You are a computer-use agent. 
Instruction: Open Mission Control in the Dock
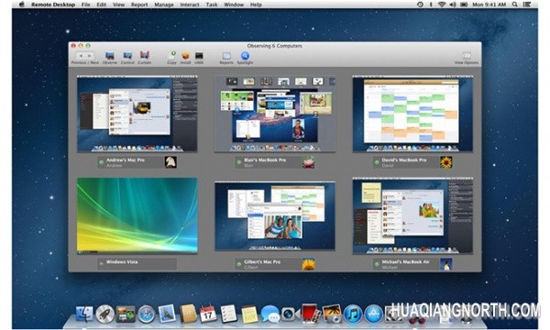pyautogui.click(x=126, y=313)
